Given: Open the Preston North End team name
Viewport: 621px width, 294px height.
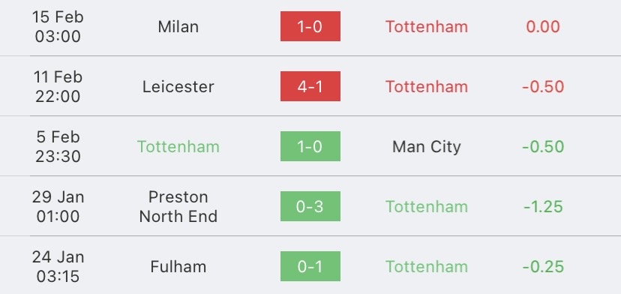Looking at the screenshot, I should click(x=178, y=206).
